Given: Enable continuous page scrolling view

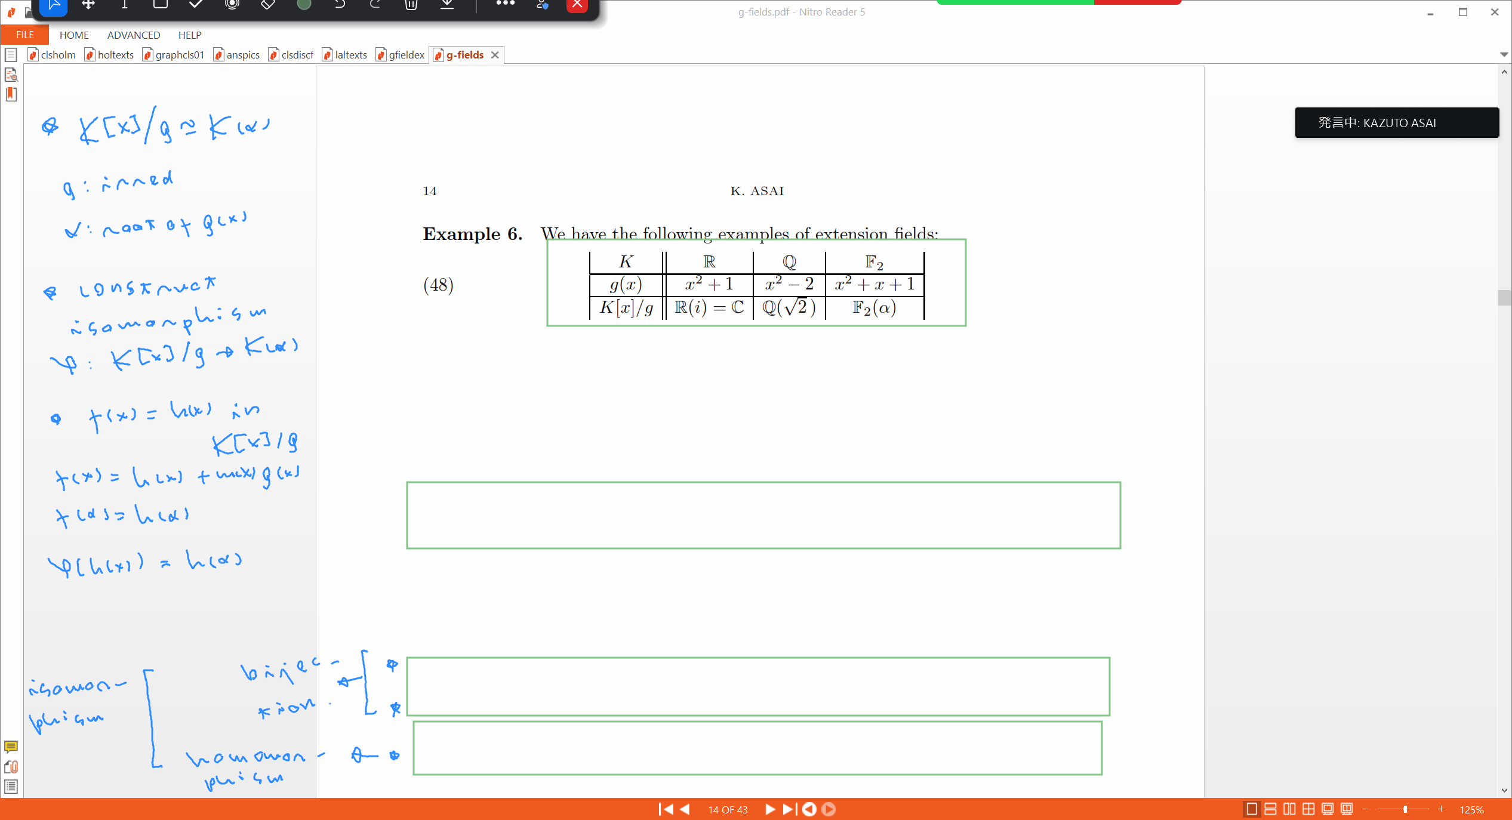Looking at the screenshot, I should coord(1269,809).
